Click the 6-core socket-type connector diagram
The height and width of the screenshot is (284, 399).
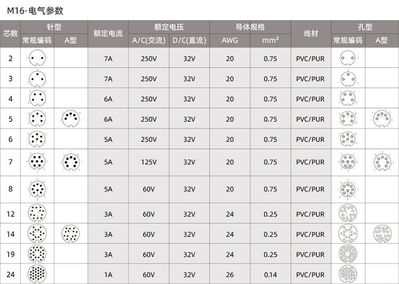click(347, 139)
